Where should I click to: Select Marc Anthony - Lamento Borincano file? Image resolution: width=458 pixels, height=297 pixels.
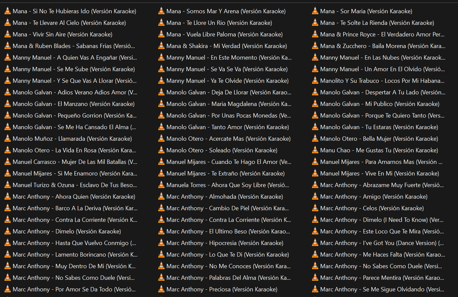click(x=75, y=255)
